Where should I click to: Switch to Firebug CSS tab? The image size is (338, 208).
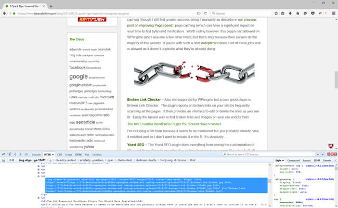coord(59,154)
